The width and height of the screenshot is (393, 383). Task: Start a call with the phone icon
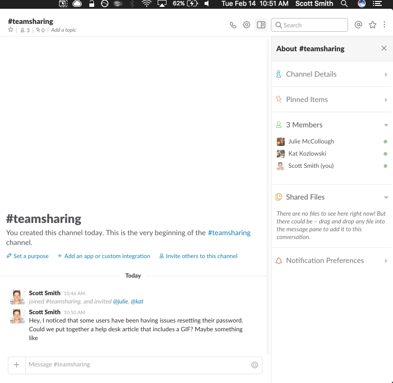pyautogui.click(x=233, y=25)
